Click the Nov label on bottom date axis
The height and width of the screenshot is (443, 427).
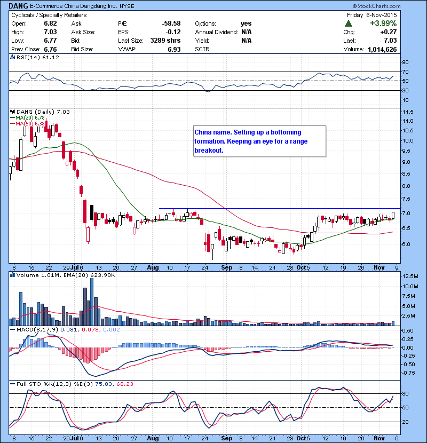pos(379,438)
